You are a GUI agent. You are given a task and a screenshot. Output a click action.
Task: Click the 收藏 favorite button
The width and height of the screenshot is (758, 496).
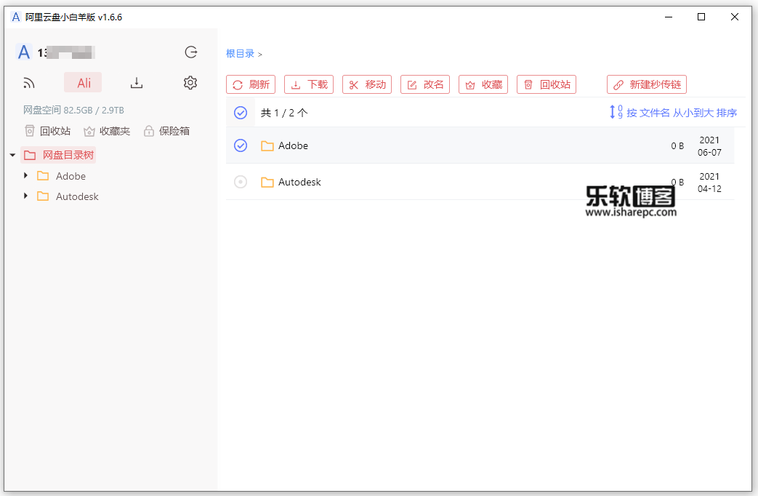(483, 84)
